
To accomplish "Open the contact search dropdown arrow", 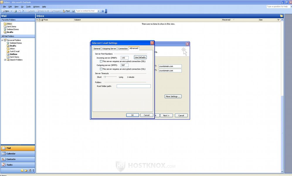I will pos(99,11).
